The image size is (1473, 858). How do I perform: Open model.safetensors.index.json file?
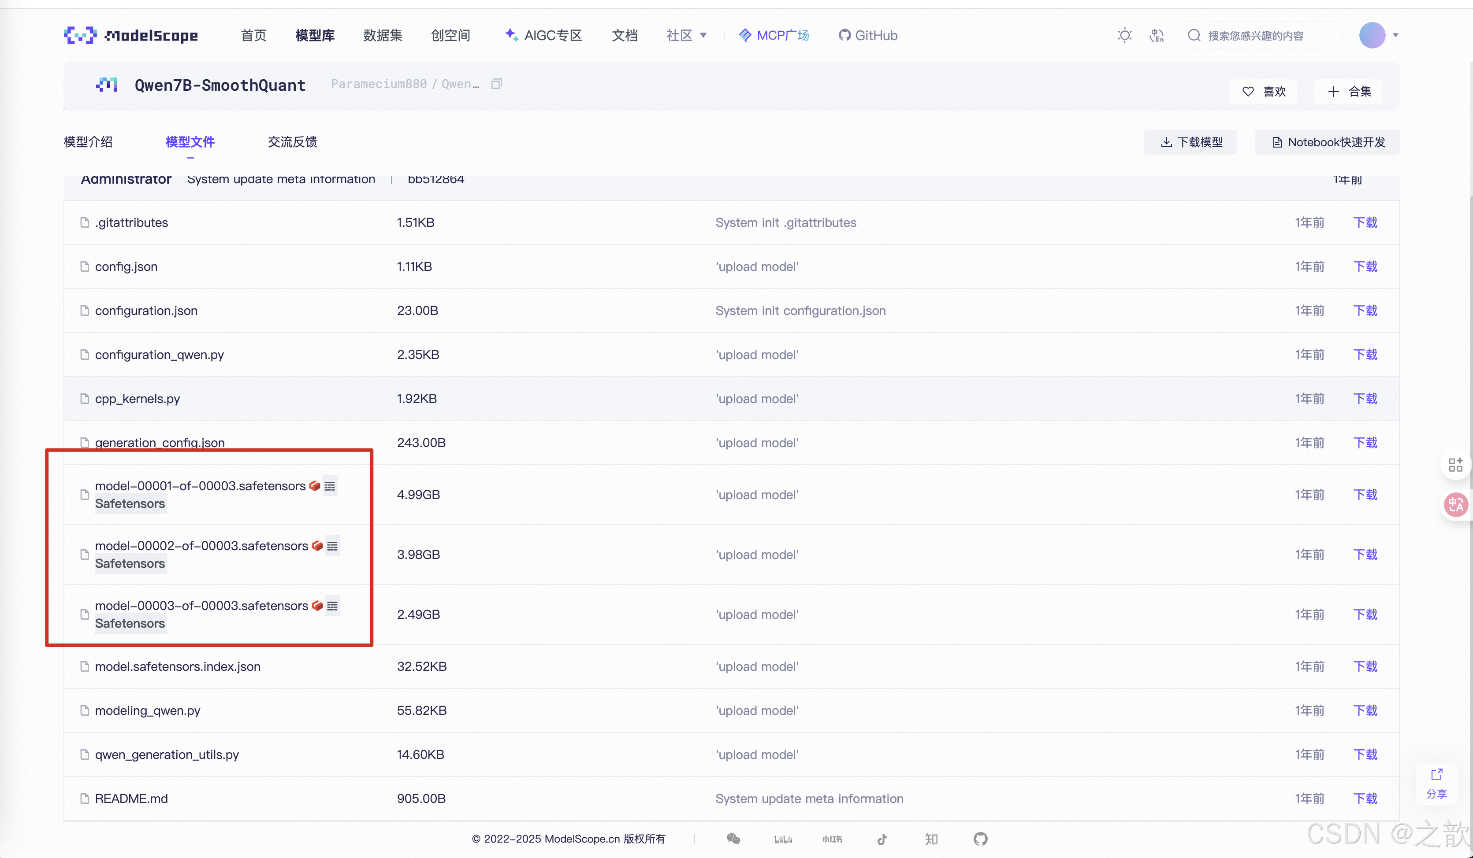point(178,666)
